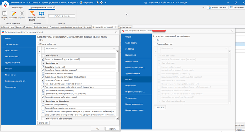The width and height of the screenshot is (245, 132).
Task: Click the row indicator arrow beside the first group
Action: click(x=39, y=56)
